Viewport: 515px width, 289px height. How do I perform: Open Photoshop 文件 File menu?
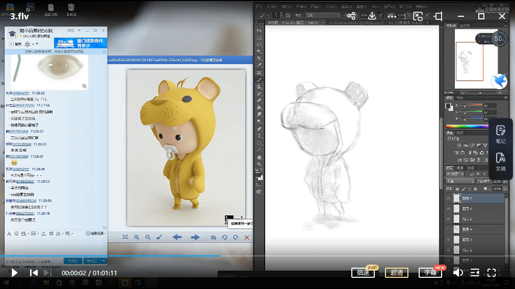tap(272, 7)
